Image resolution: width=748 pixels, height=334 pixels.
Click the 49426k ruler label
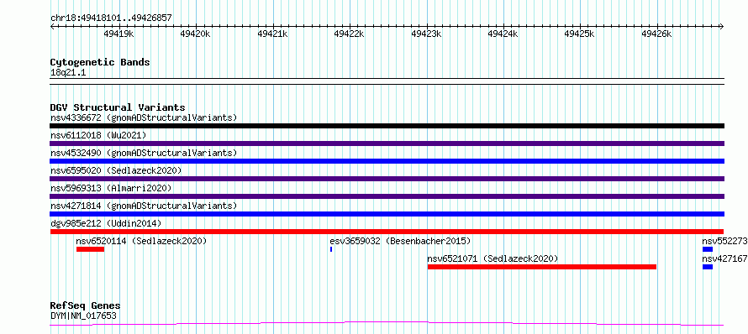pyautogui.click(x=656, y=34)
